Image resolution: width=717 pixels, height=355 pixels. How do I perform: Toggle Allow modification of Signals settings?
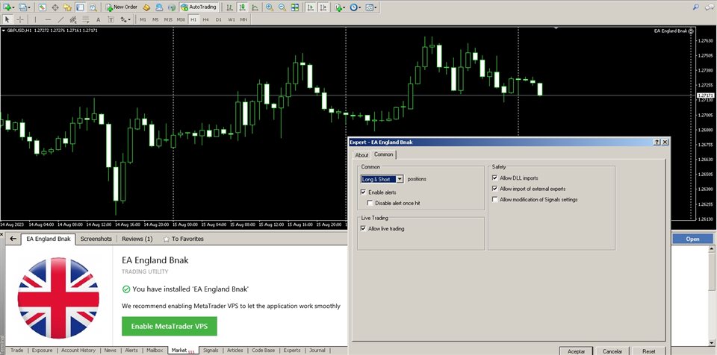click(494, 199)
